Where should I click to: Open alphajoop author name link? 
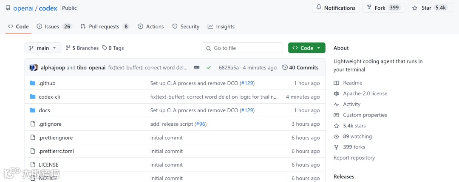pos(53,68)
